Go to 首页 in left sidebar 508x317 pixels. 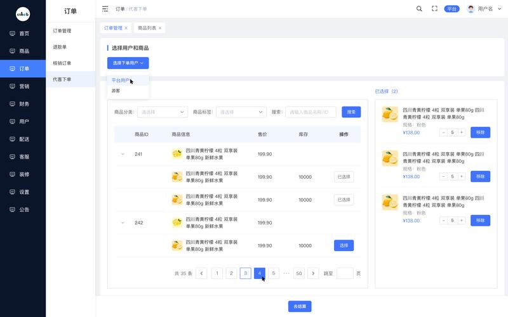[23, 33]
